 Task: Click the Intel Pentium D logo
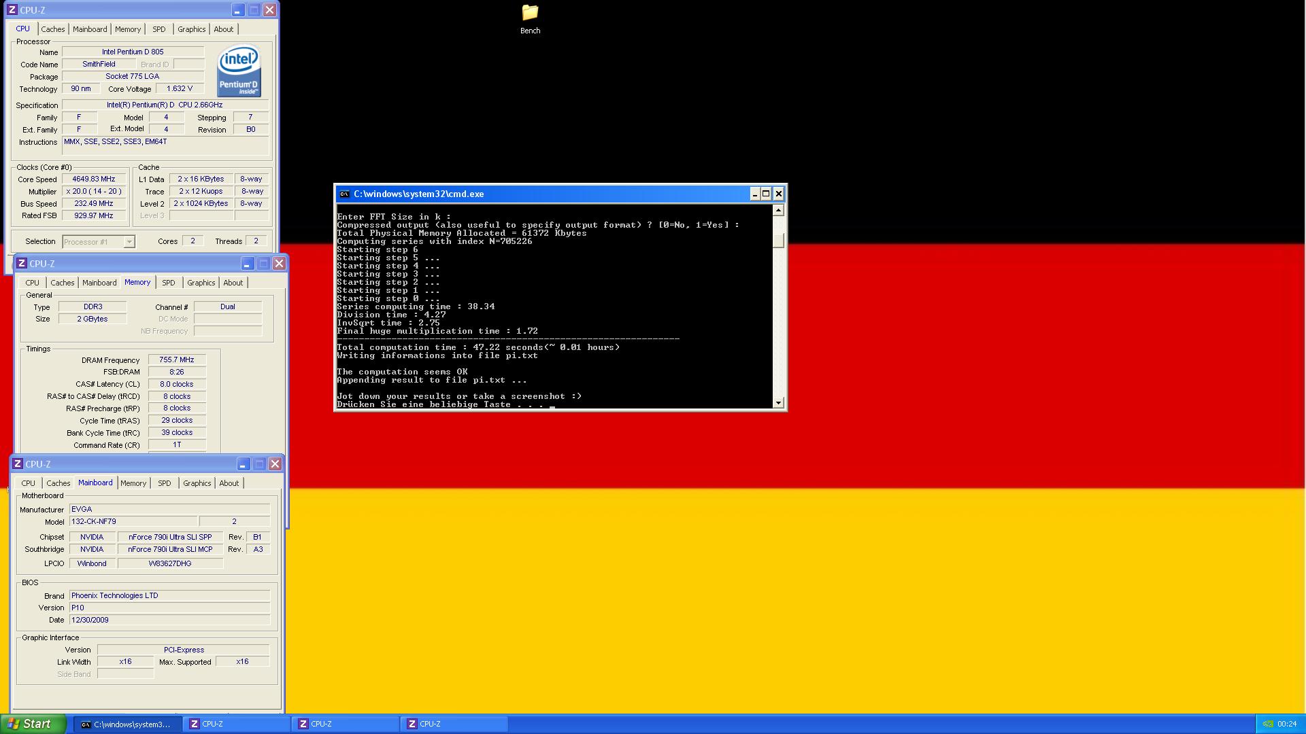coord(239,71)
